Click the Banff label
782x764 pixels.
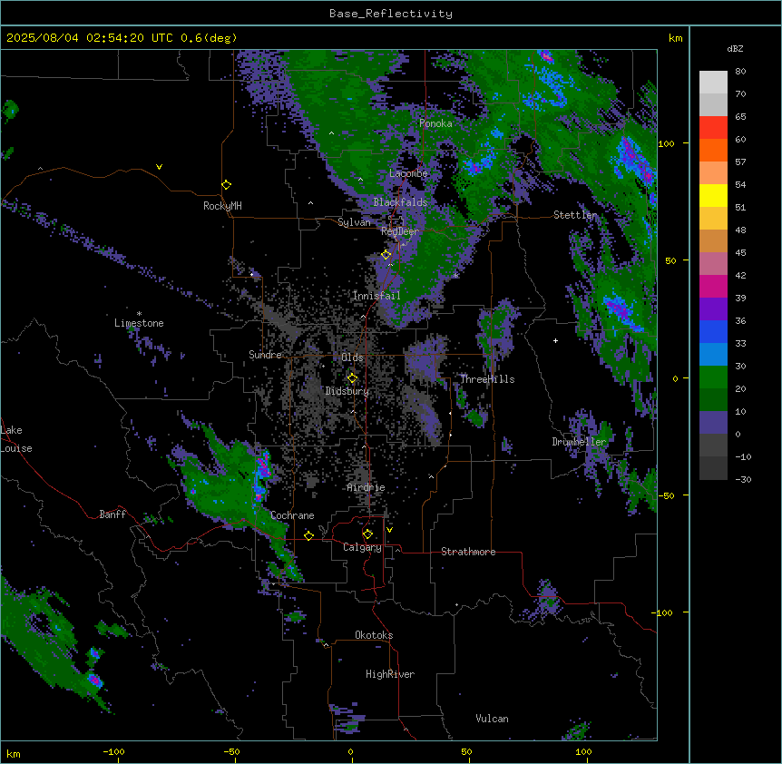[112, 514]
